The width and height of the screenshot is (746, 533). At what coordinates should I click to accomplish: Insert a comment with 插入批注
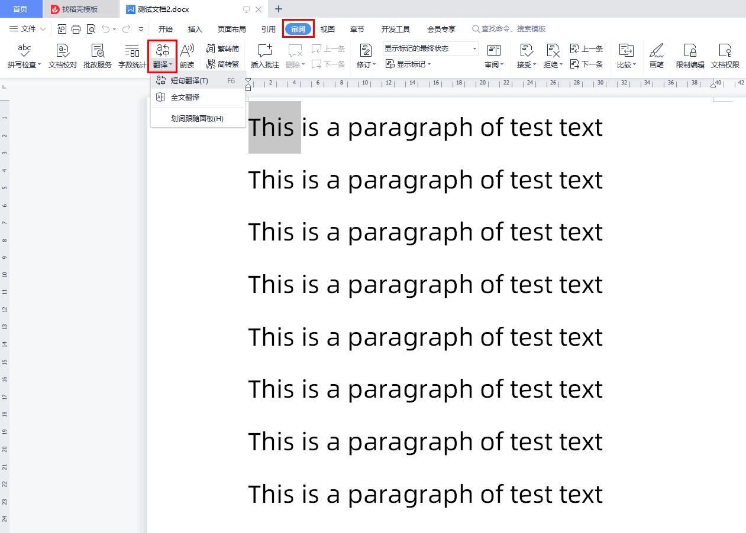click(x=264, y=56)
